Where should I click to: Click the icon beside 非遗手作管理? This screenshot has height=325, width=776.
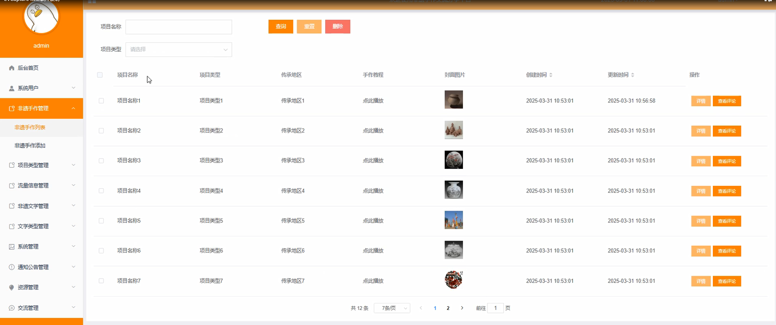[x=11, y=109]
